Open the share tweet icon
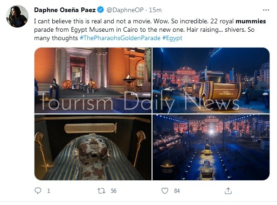 coord(228,191)
